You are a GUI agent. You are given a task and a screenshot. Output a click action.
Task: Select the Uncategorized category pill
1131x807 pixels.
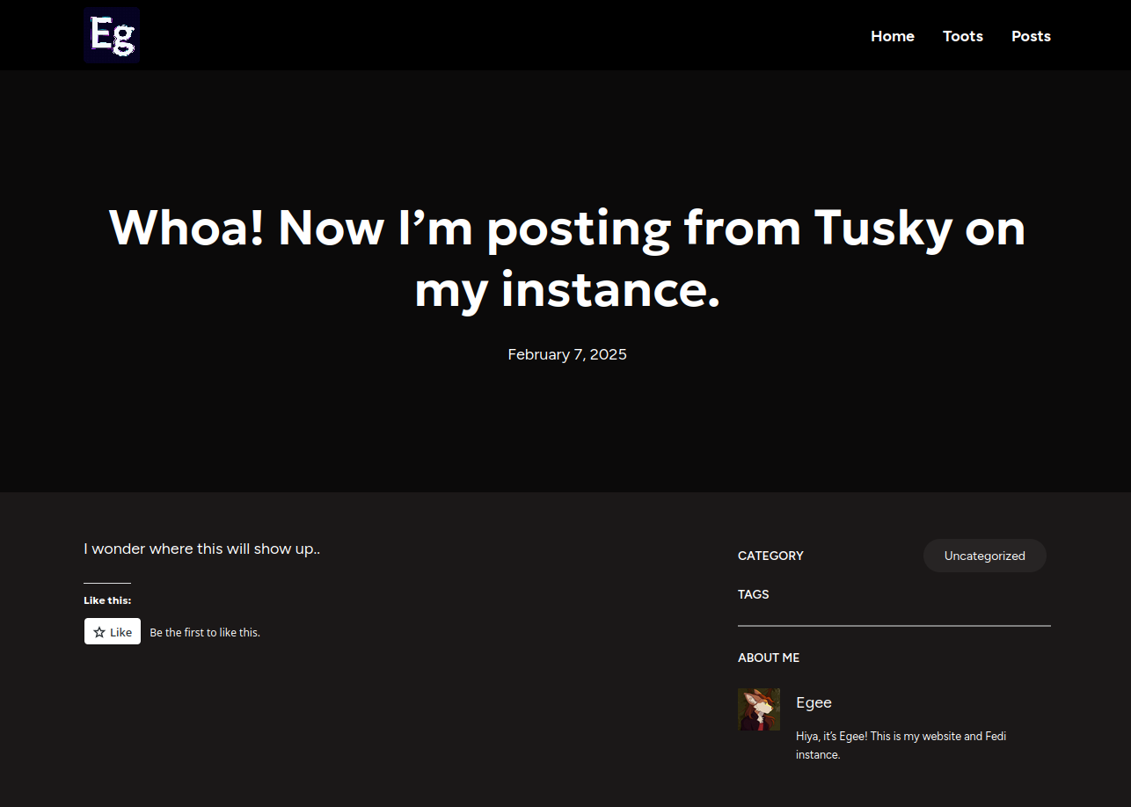[x=984, y=556]
